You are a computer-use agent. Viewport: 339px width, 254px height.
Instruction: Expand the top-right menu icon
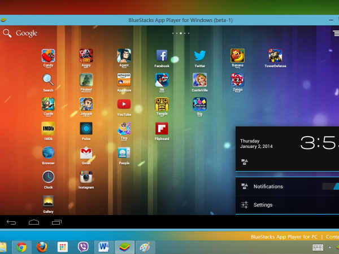336,33
